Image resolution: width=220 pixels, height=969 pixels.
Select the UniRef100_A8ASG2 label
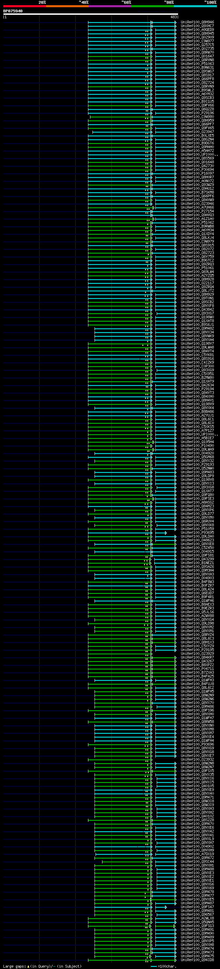(197, 503)
